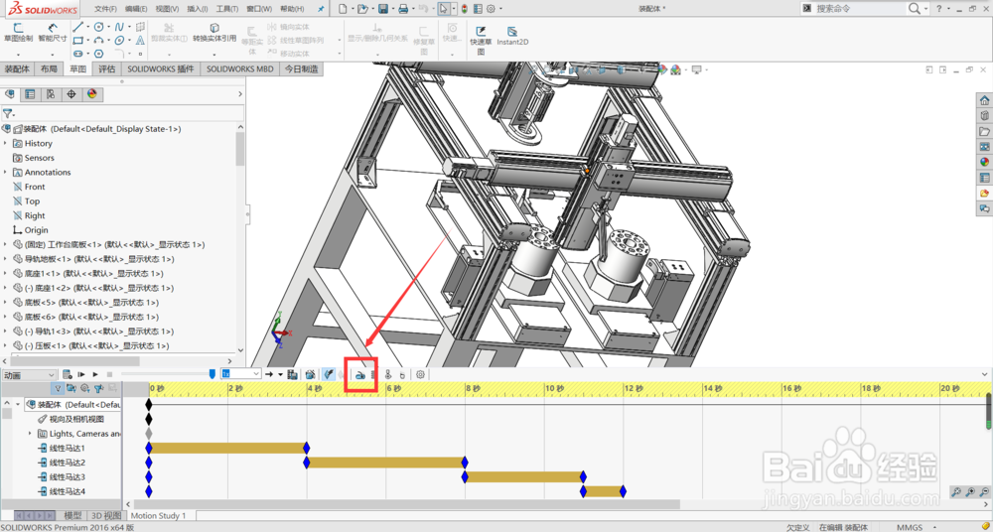Viewport: 993px width, 532px height.
Task: Expand the History folder in feature tree
Action: [5, 144]
